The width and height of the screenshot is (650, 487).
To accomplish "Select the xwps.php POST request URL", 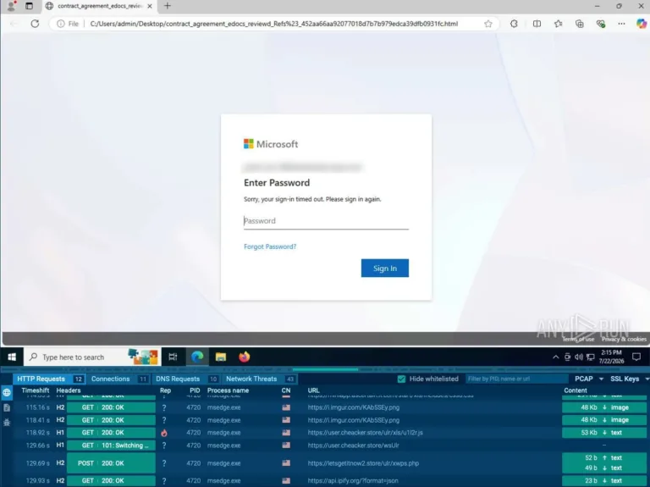I will click(x=363, y=463).
